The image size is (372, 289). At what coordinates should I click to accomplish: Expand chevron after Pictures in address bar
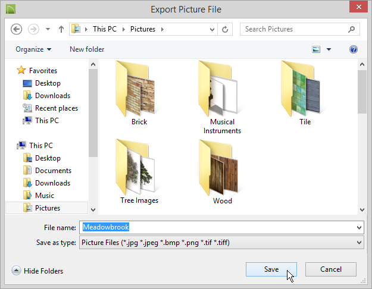tap(162, 29)
